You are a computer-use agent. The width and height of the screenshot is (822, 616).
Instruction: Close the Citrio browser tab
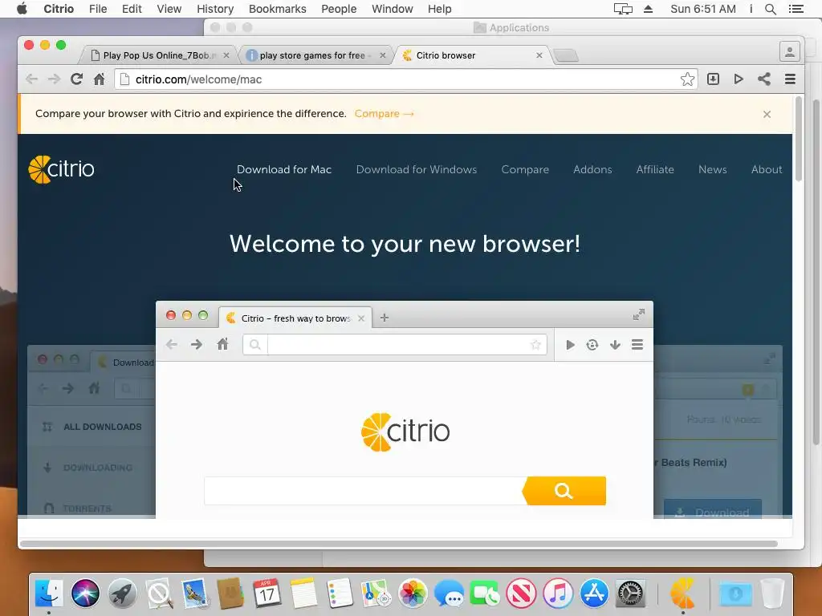[539, 55]
